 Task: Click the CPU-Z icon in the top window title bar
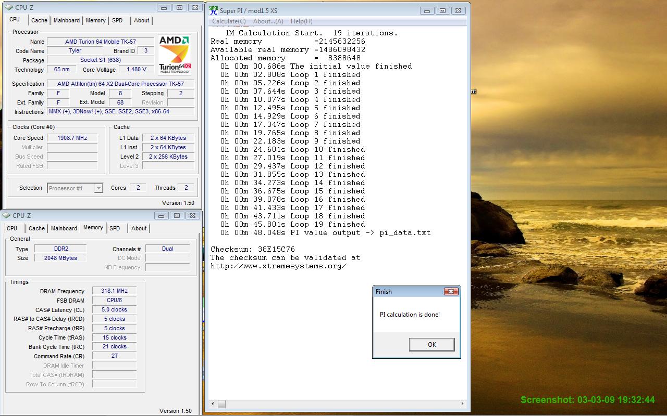9,8
